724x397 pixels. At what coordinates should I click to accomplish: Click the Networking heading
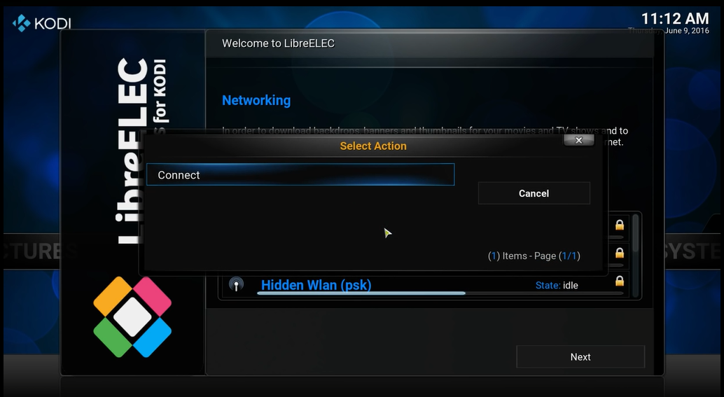tap(256, 100)
